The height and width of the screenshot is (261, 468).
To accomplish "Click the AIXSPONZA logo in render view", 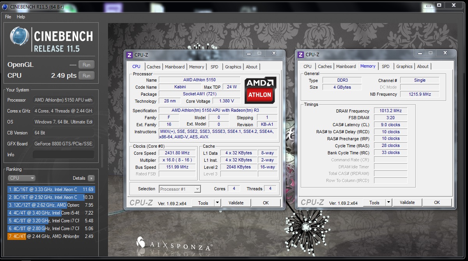I will (174, 244).
